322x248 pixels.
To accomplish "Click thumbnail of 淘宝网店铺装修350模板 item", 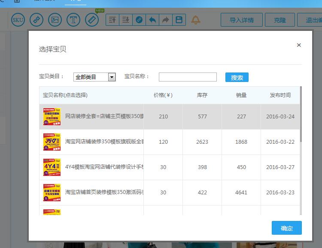I will tap(52, 142).
